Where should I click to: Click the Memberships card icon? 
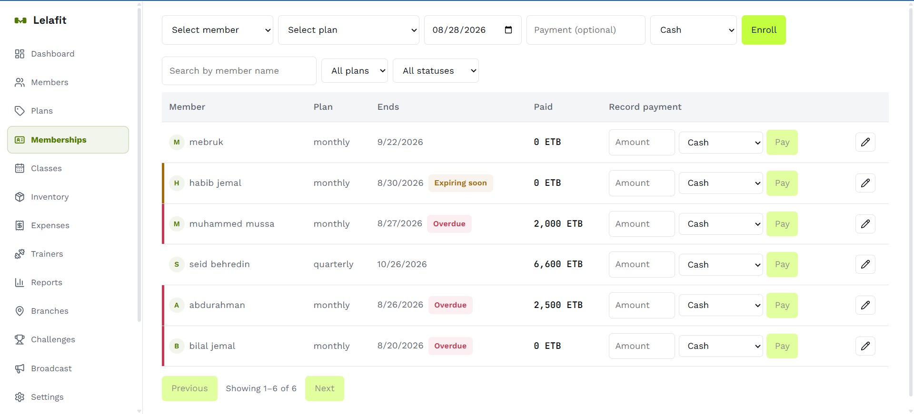coord(20,140)
